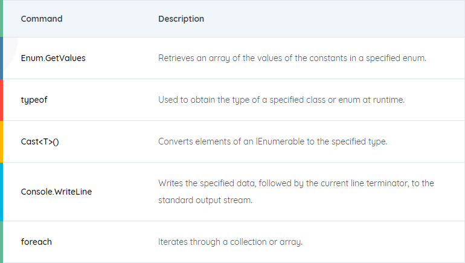
Task: Click the 'standard output stream' text line
Action: pos(205,200)
